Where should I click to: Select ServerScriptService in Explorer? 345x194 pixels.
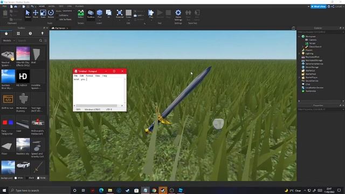pyautogui.click(x=314, y=64)
